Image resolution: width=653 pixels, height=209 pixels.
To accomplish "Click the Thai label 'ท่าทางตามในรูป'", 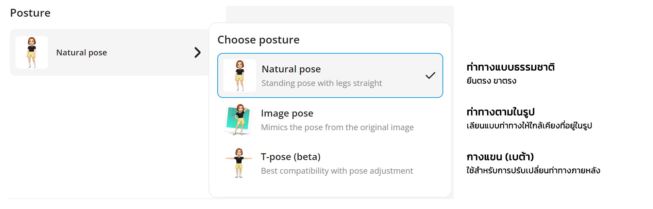I will pyautogui.click(x=501, y=112).
